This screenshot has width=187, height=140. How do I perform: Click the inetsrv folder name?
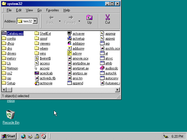[x=12, y=58]
